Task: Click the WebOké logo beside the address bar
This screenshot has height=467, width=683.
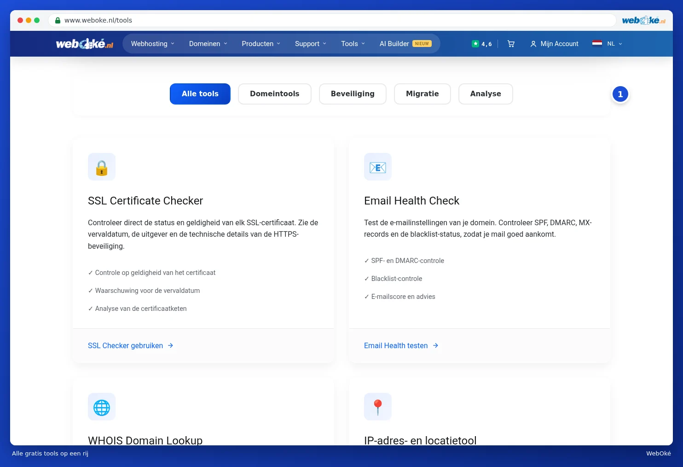Action: pos(643,20)
